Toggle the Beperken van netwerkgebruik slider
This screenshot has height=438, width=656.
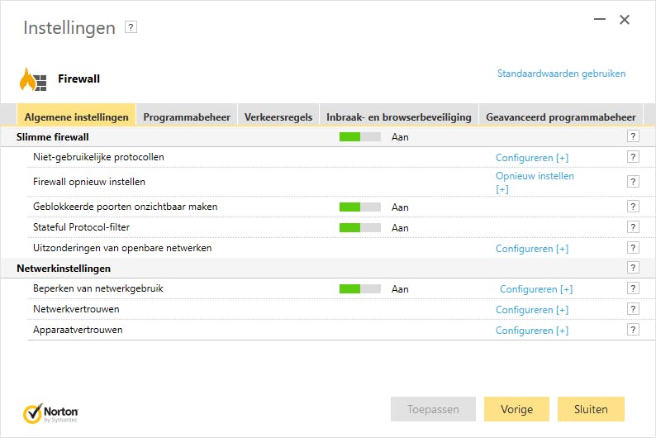click(x=360, y=289)
